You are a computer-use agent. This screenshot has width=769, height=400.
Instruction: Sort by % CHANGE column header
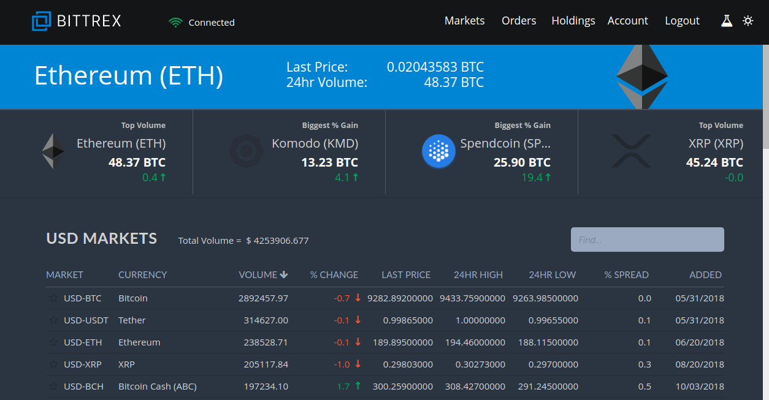(334, 275)
